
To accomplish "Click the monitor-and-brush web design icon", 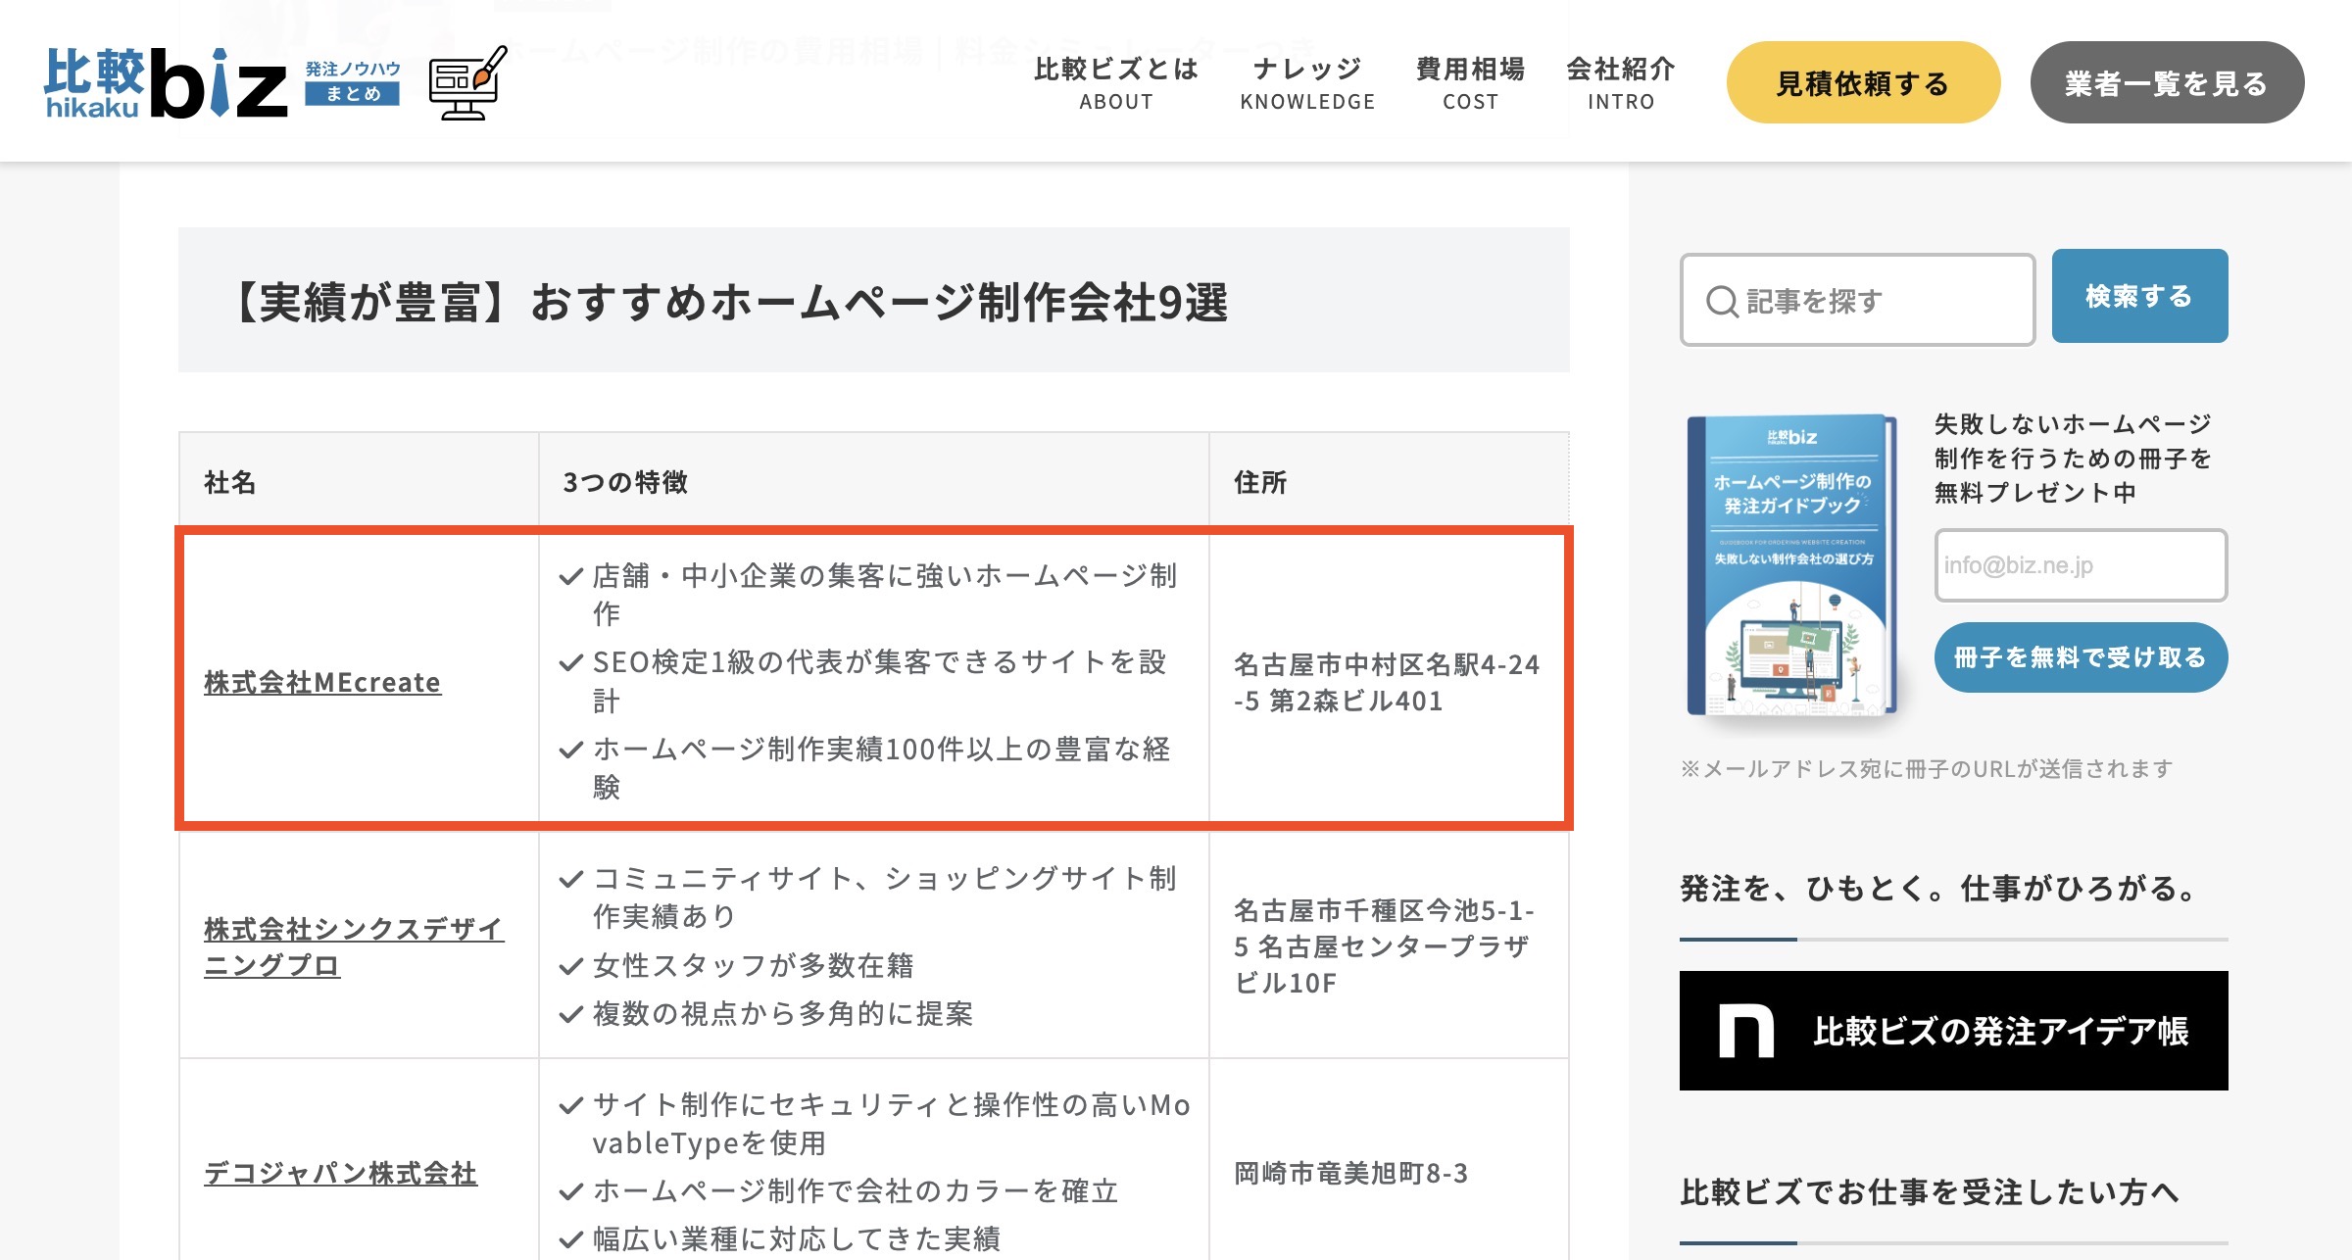I will [x=467, y=83].
